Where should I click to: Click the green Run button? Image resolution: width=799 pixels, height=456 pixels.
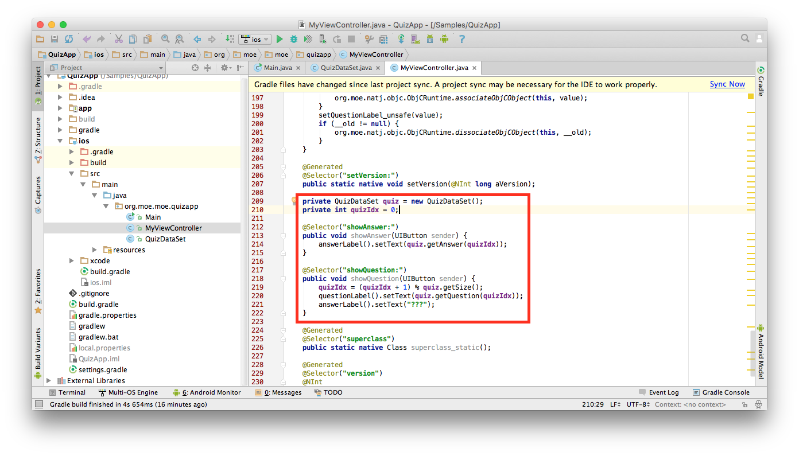(x=280, y=39)
